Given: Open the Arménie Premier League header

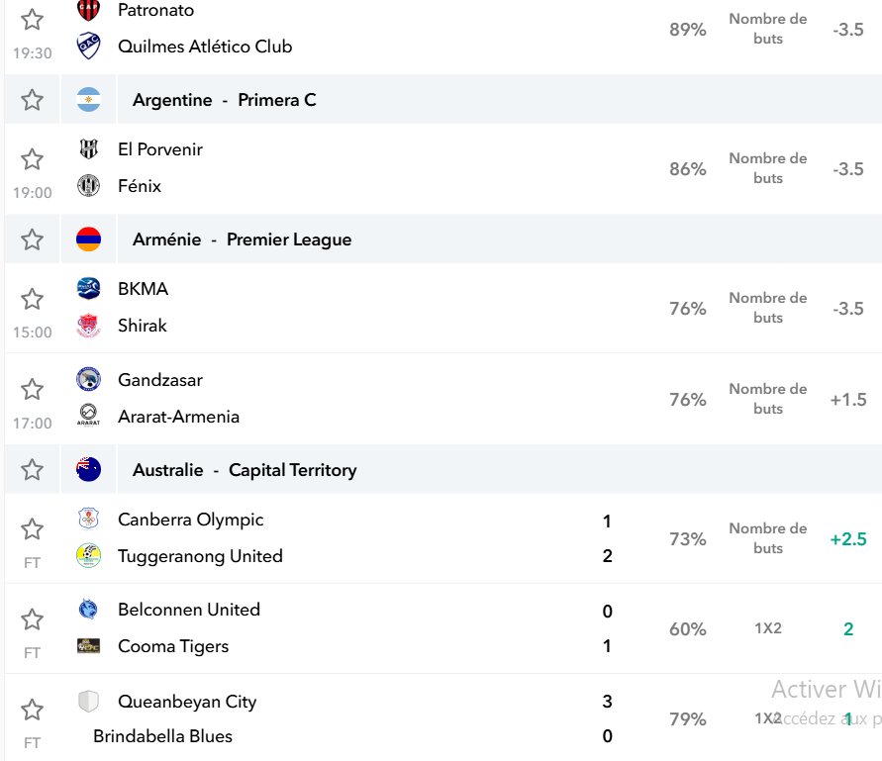Looking at the screenshot, I should 242,239.
